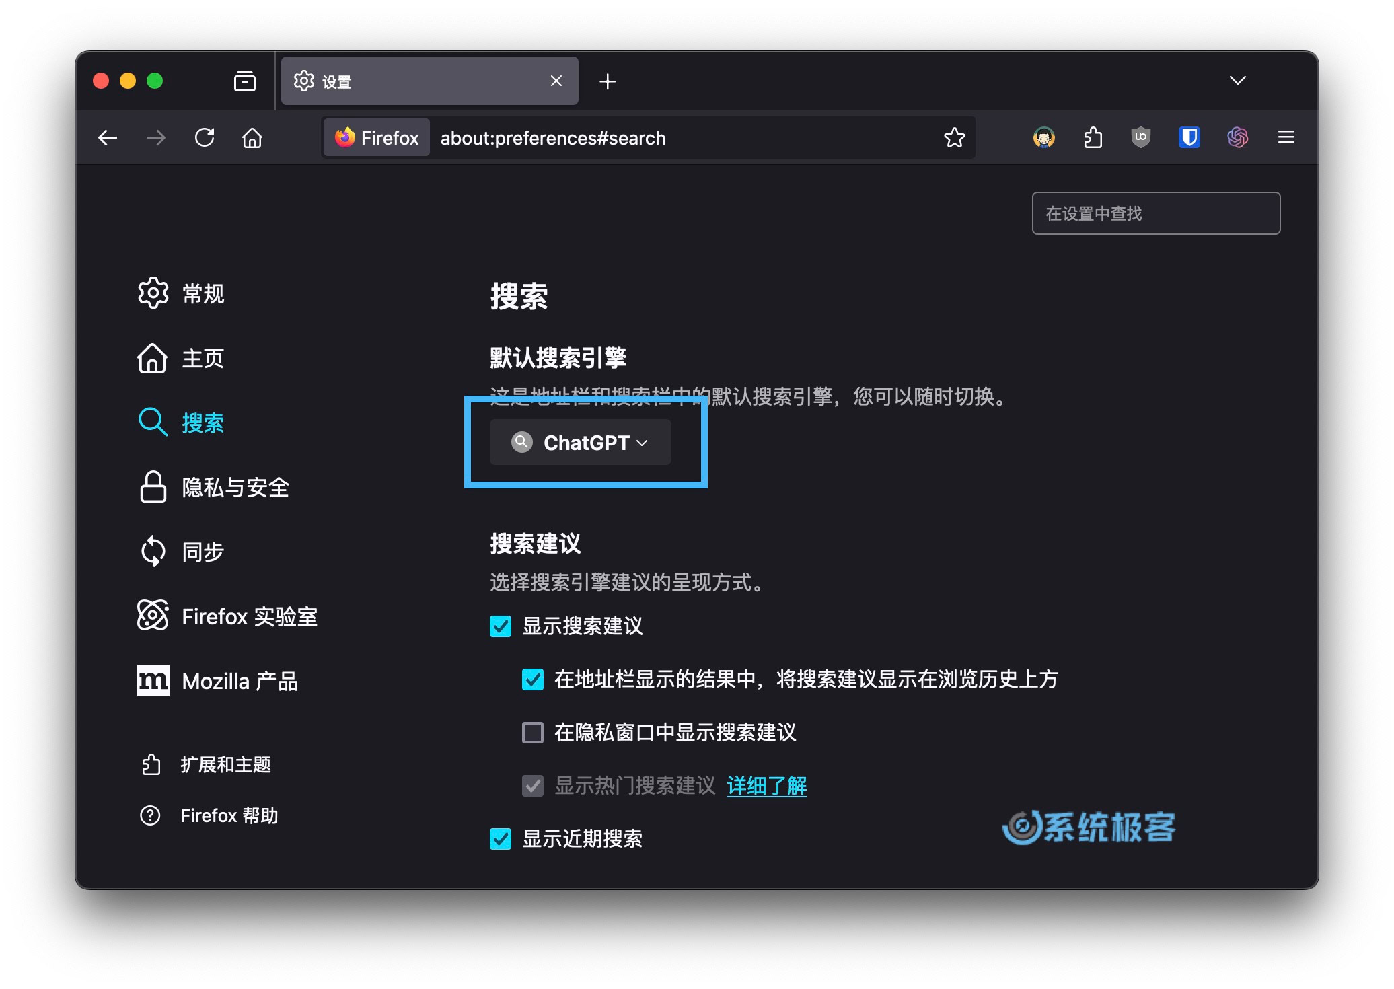The width and height of the screenshot is (1394, 989).
Task: Open 主页 settings category
Action: (182, 358)
